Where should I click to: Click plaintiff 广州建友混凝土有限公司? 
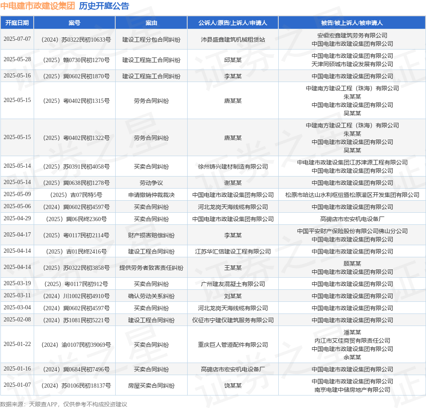233,284
